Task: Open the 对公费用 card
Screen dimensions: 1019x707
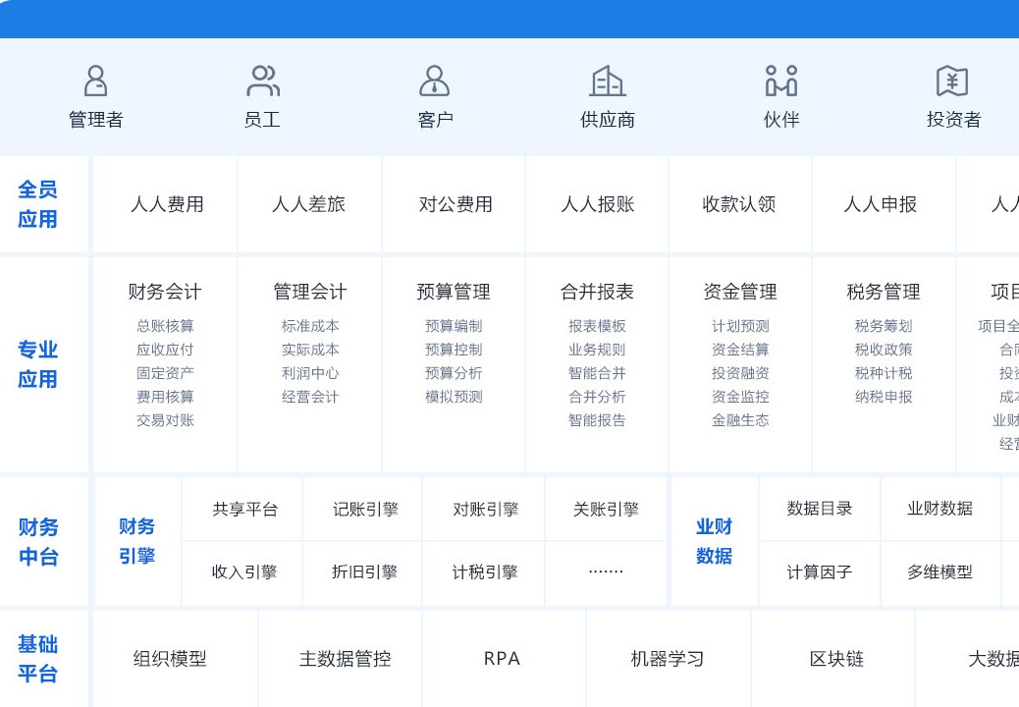Action: (x=455, y=204)
